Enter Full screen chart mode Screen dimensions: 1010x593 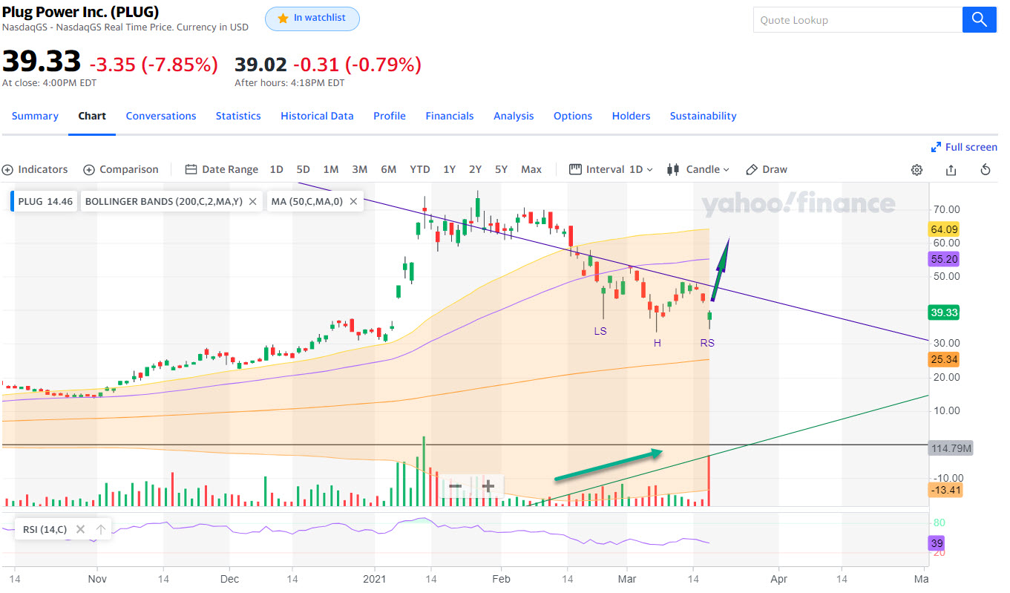coord(964,147)
